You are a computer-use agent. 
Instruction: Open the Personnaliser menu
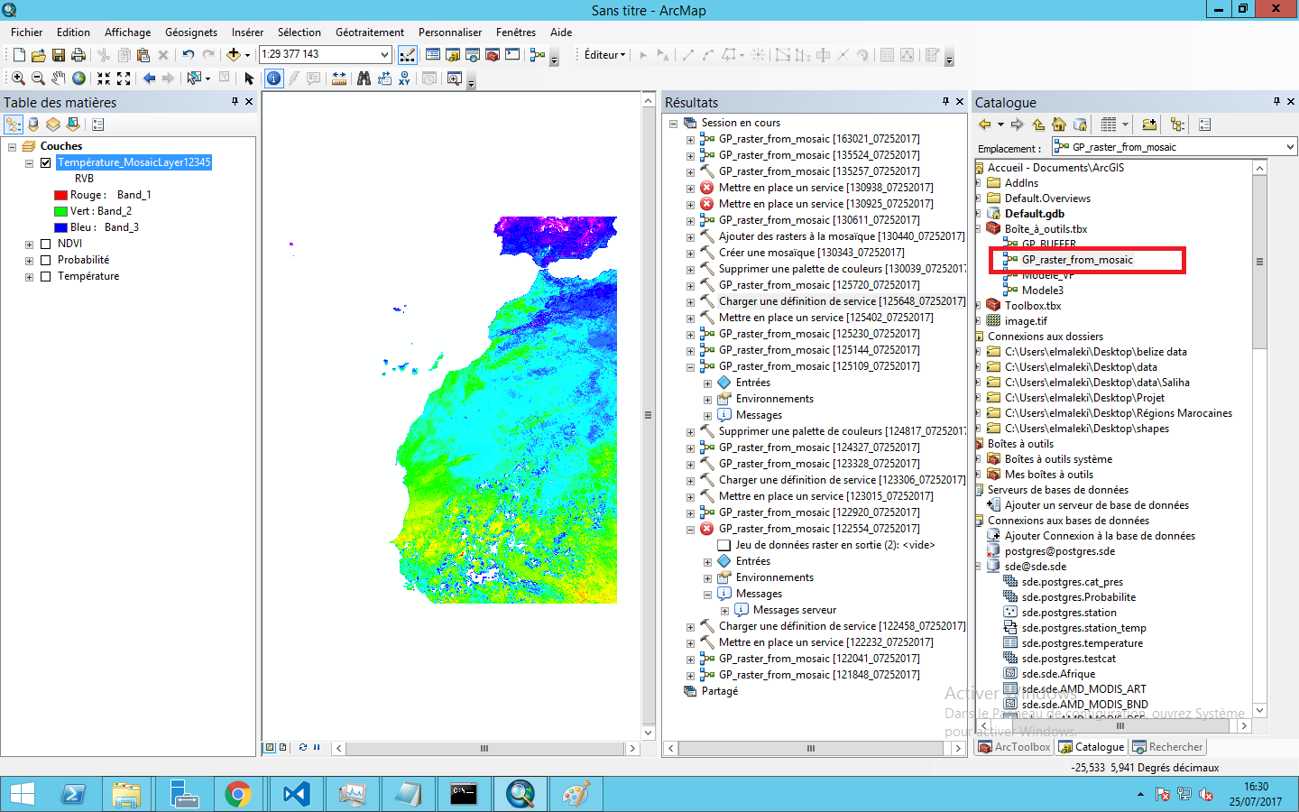click(x=450, y=32)
